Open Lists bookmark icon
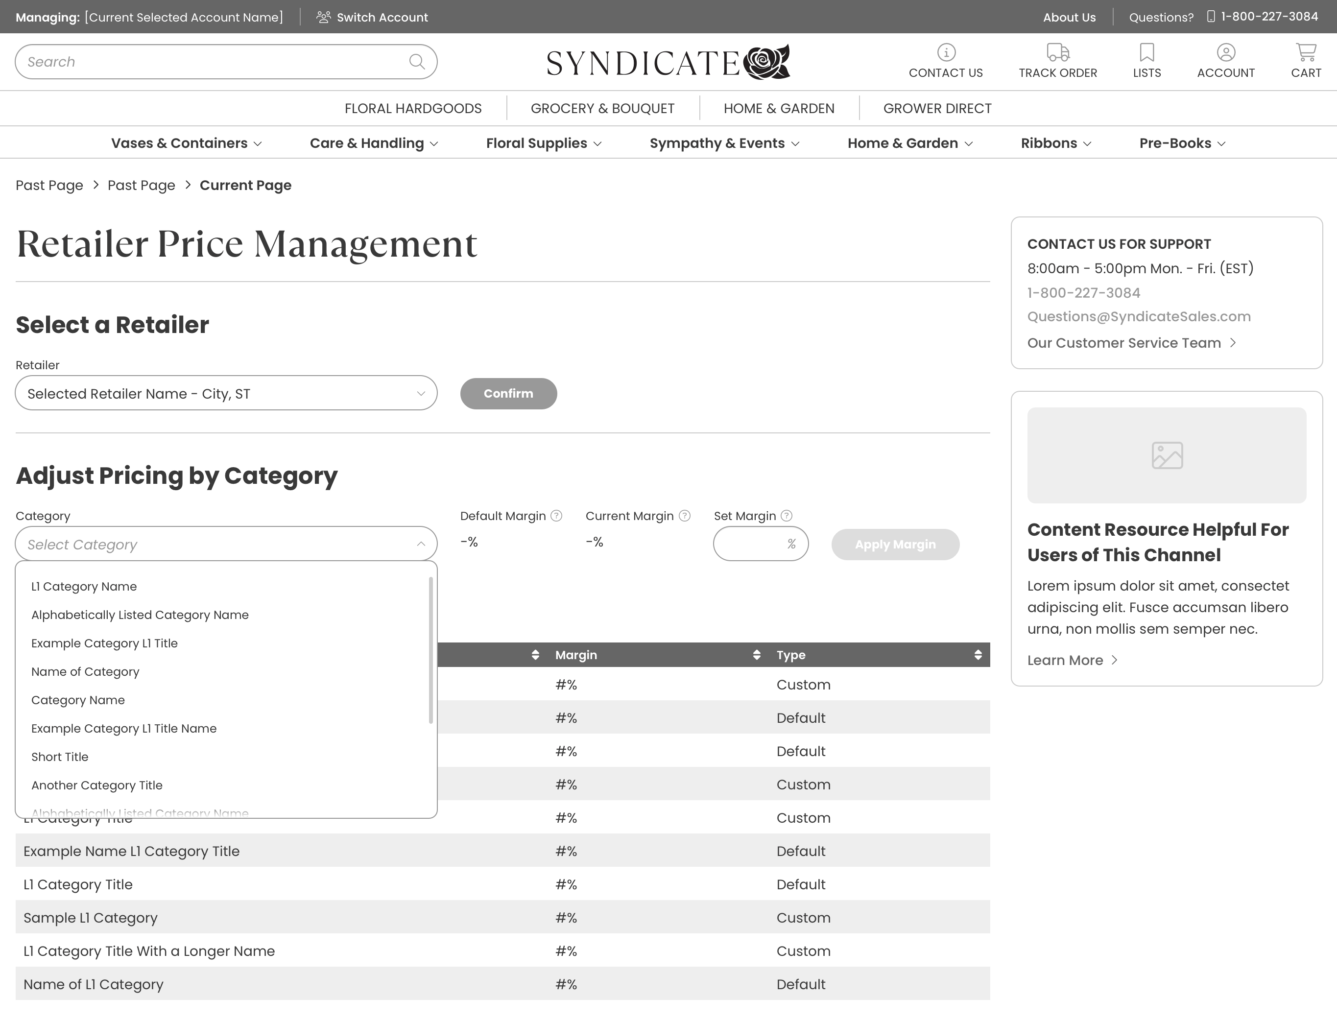Screen dimensions: 1337x1022 [1146, 52]
